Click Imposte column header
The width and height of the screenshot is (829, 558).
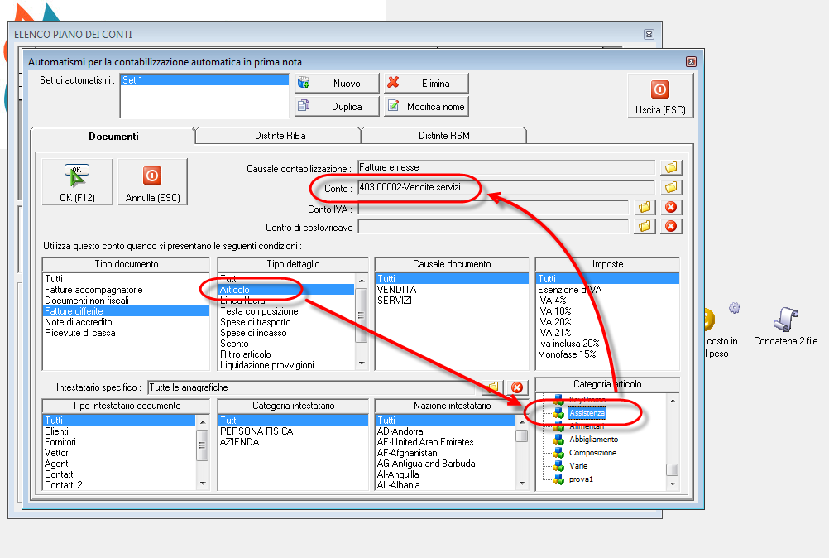click(607, 264)
